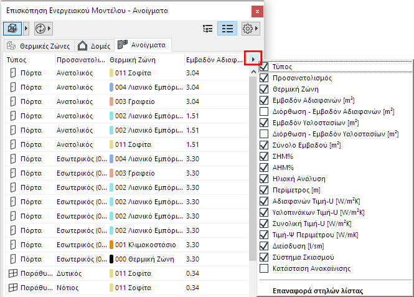This screenshot has width=414, height=297.
Task: Select the 001 Κλιμακοστάσιο row text
Action: tap(146, 245)
